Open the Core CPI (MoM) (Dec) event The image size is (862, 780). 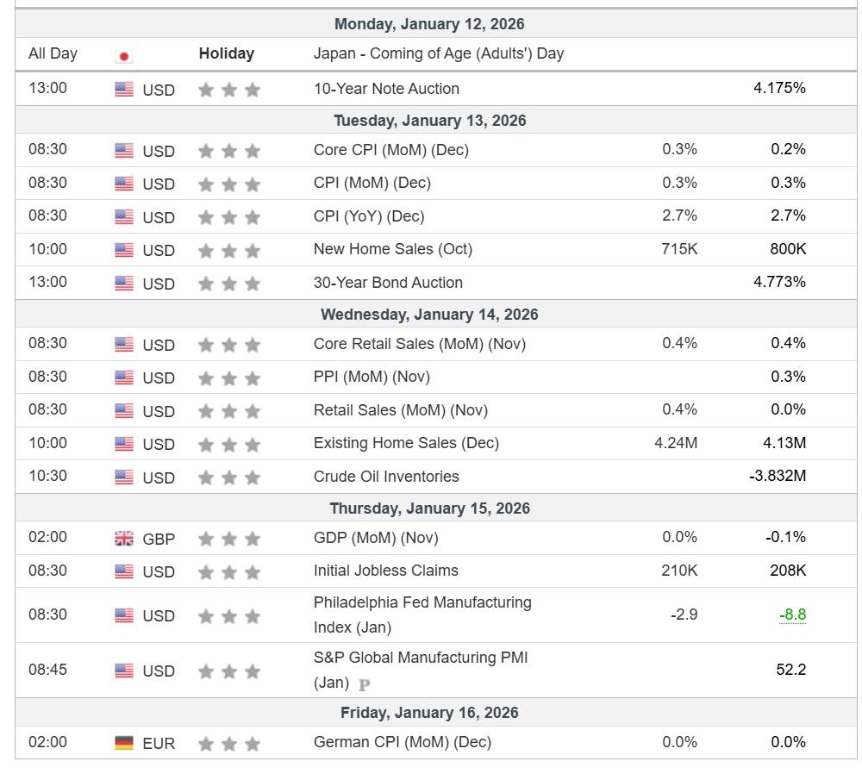[390, 150]
